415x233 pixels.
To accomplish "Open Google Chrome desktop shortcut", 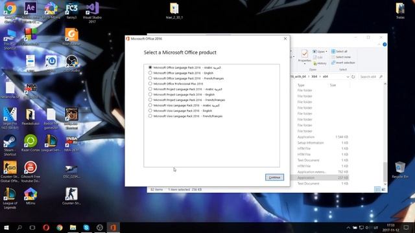I will 10,12.
